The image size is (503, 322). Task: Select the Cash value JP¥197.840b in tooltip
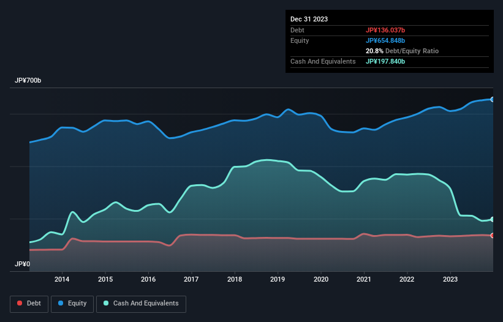[x=385, y=61]
